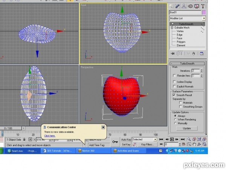Image resolution: width=226 pixels, height=170 pixels.
Task: Click Make Unique icon below modifier stack
Action: 188,54
